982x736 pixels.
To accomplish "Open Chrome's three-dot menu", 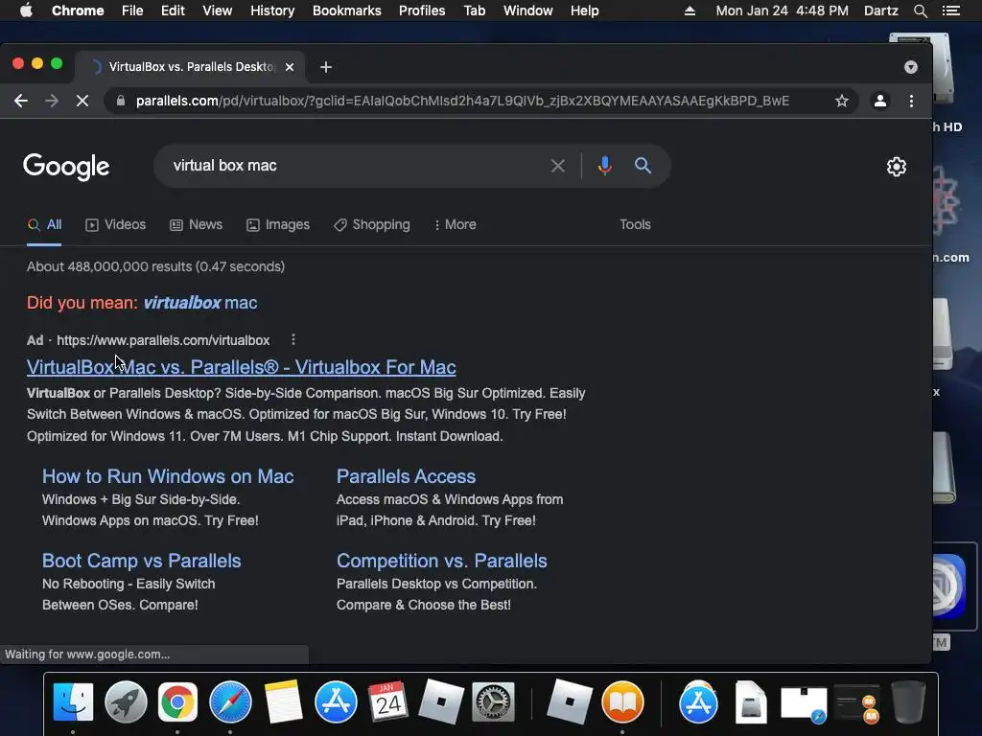I will pyautogui.click(x=911, y=101).
